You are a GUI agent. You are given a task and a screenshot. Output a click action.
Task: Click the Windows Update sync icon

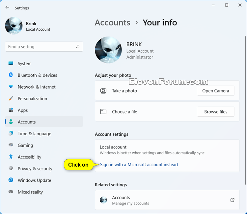click(11, 180)
